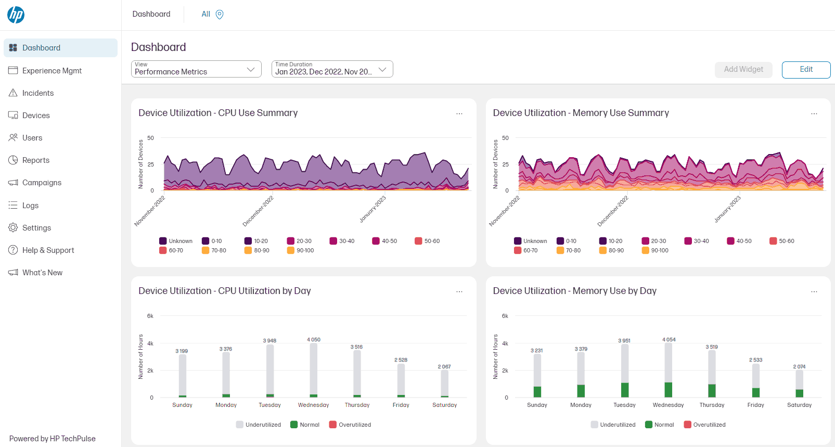The height and width of the screenshot is (447, 835).
Task: Click the 90-100 color swatch in Memory Use Summary
Action: point(646,250)
